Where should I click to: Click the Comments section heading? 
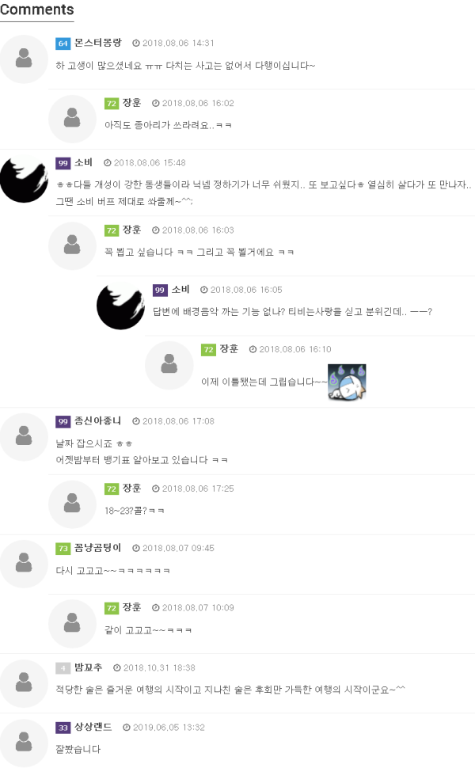[x=36, y=10]
